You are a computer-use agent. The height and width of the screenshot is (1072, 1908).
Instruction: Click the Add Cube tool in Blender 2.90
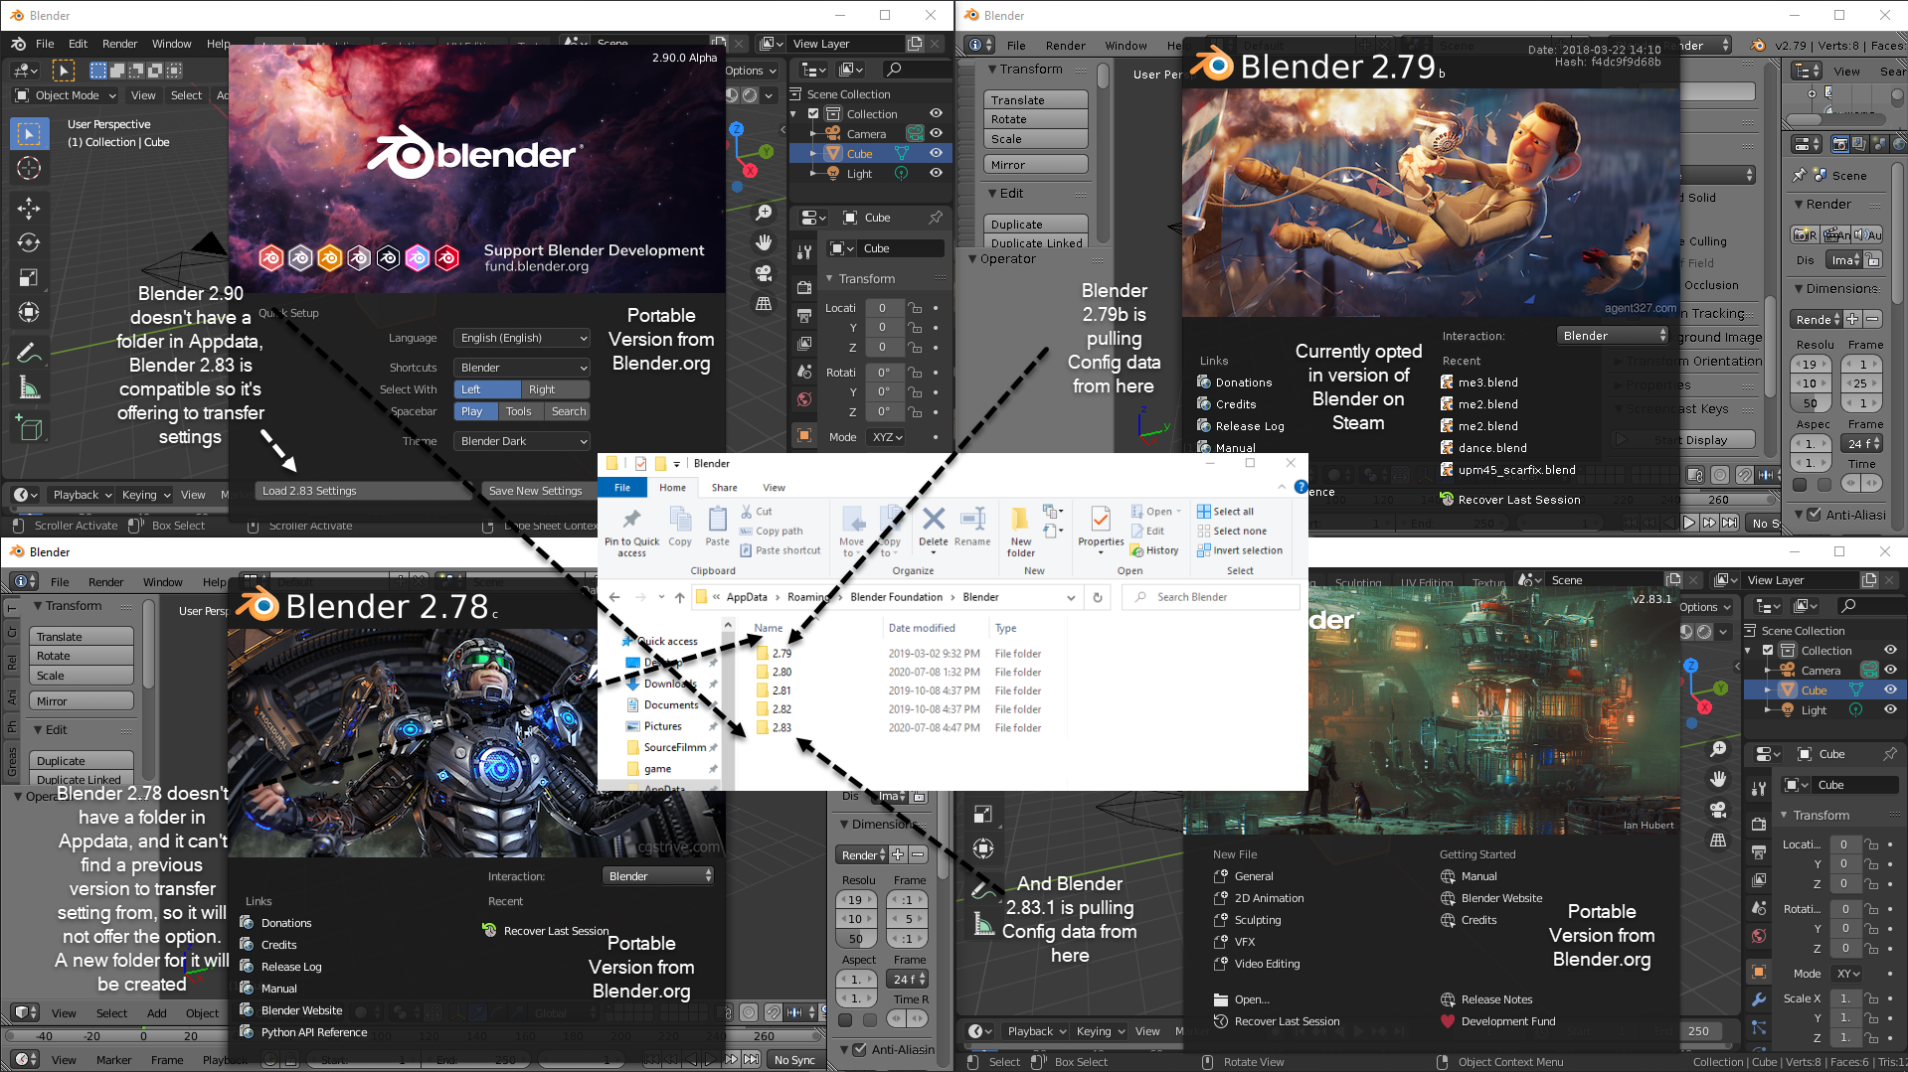pos(29,427)
